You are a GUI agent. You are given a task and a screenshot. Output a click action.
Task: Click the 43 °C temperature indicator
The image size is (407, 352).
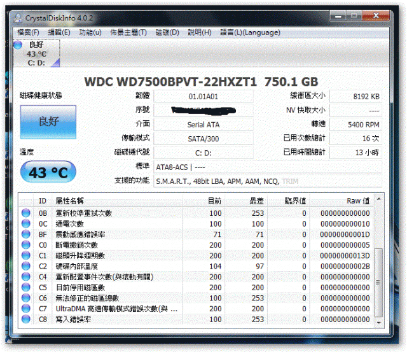pyautogui.click(x=48, y=172)
